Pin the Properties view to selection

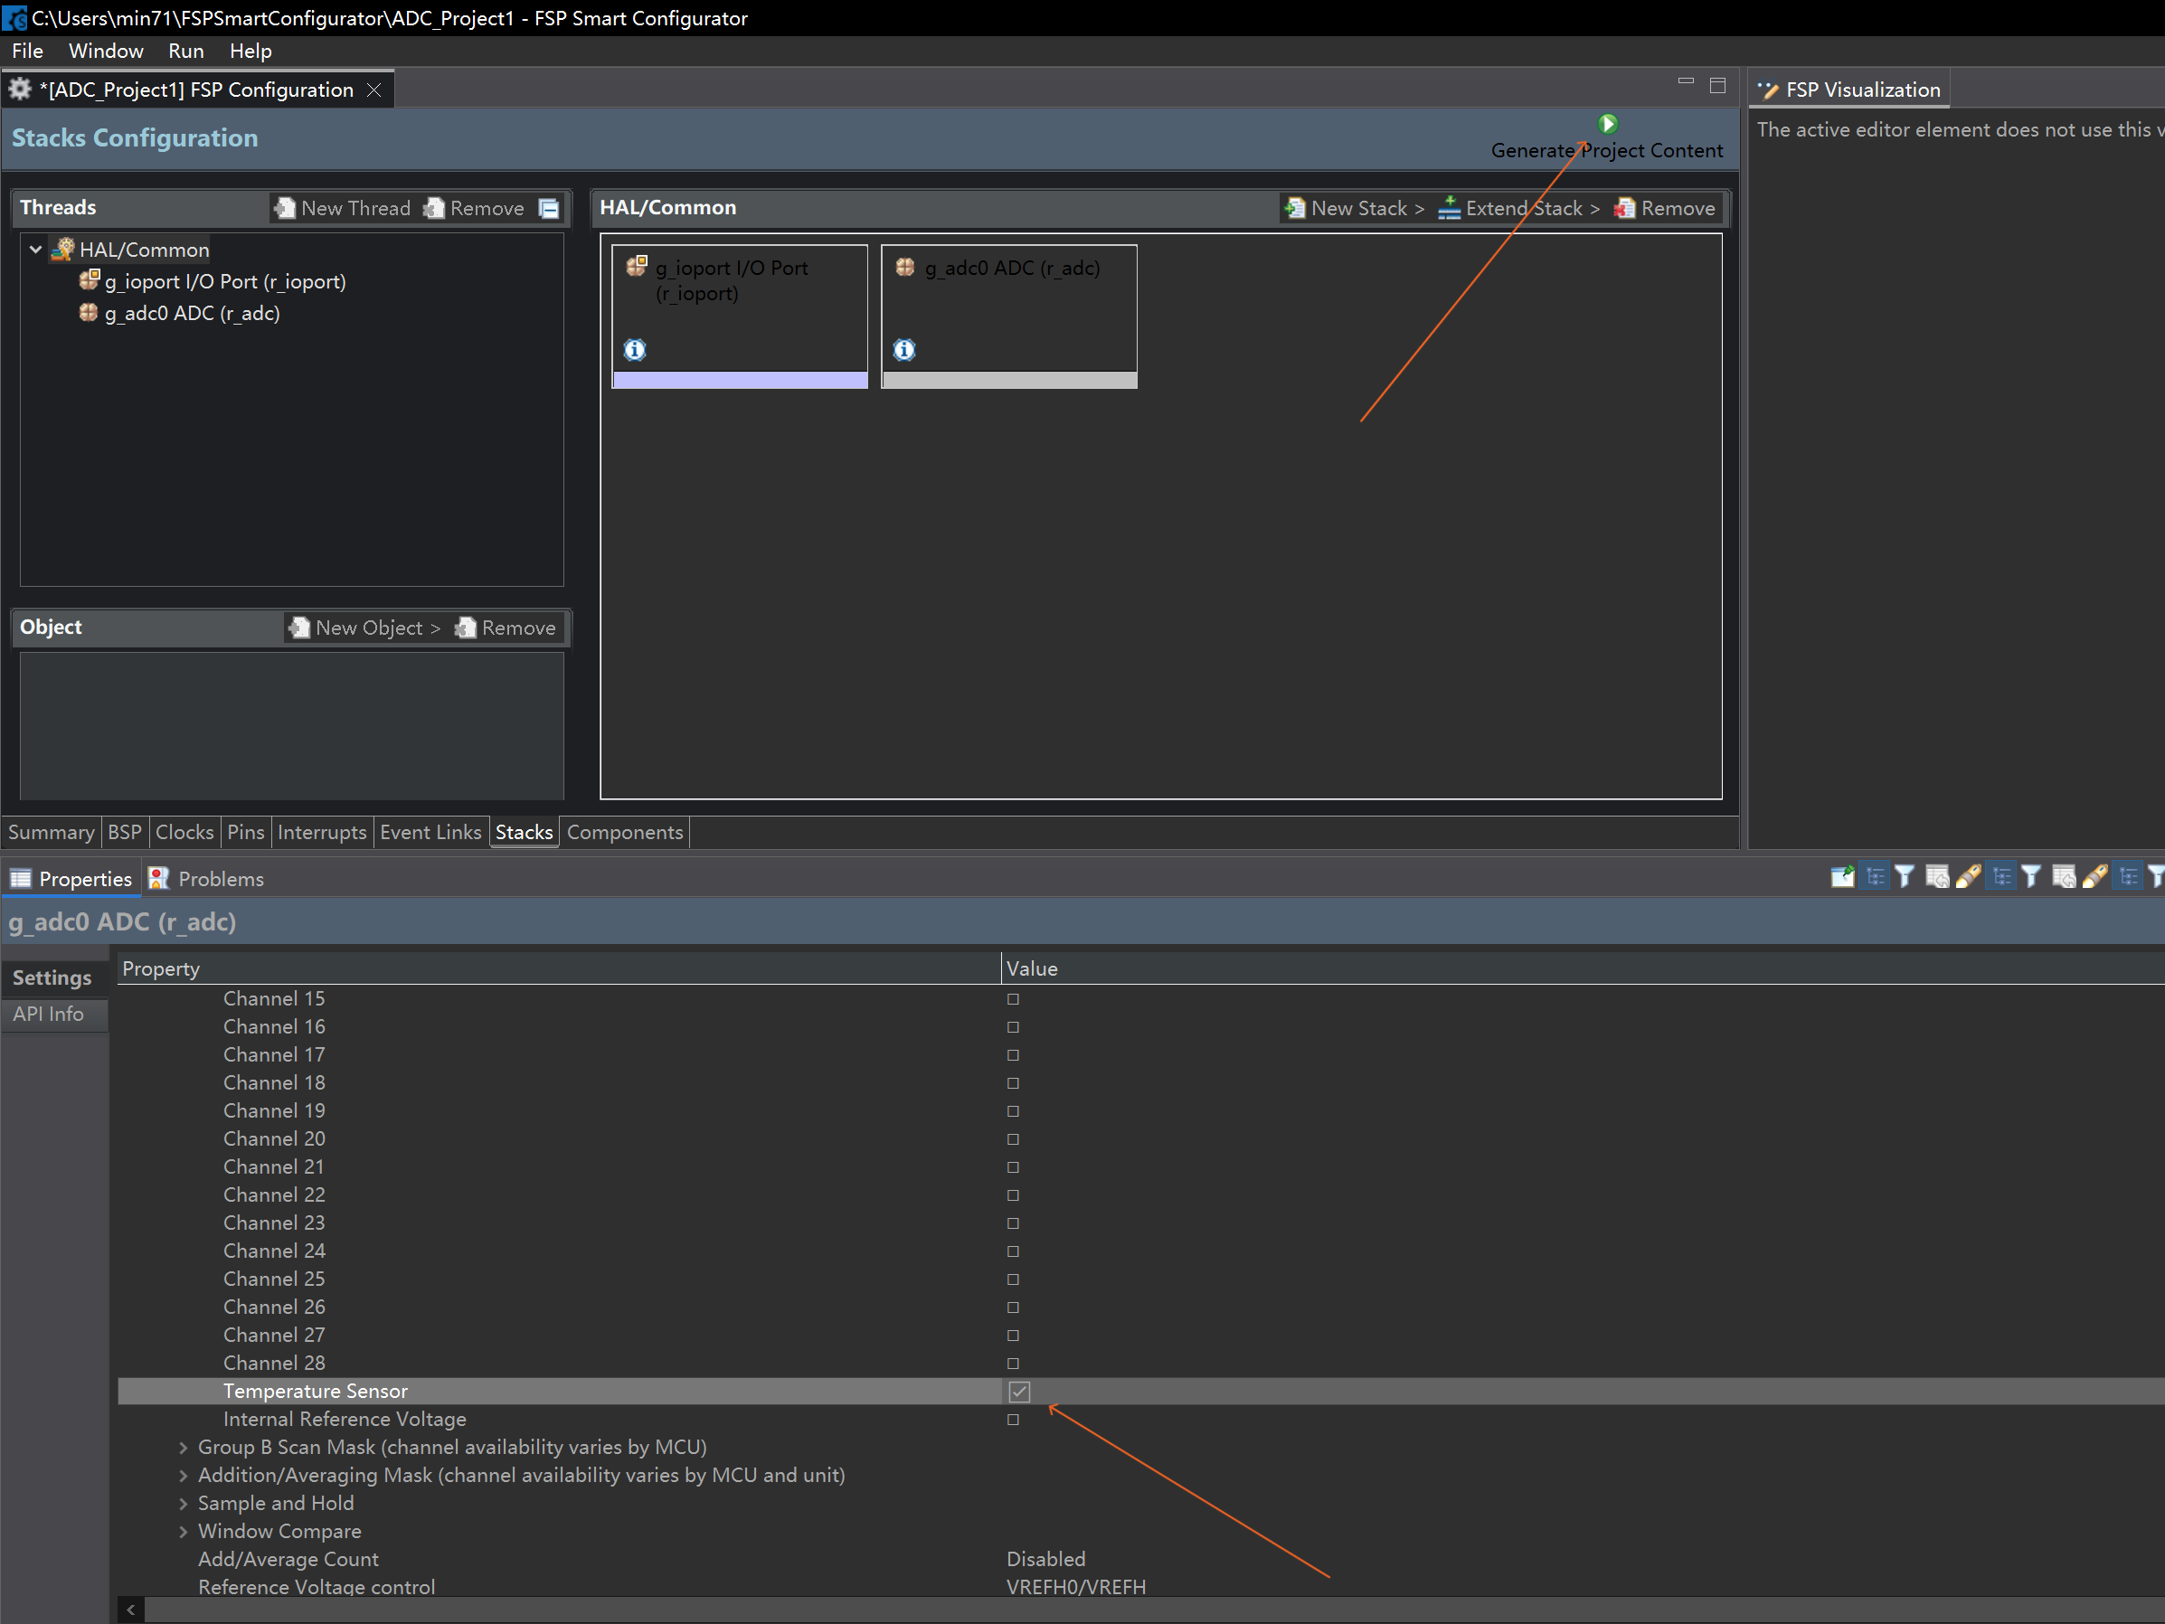(x=1842, y=877)
